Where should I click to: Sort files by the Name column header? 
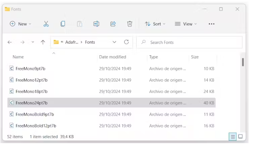click(x=18, y=57)
